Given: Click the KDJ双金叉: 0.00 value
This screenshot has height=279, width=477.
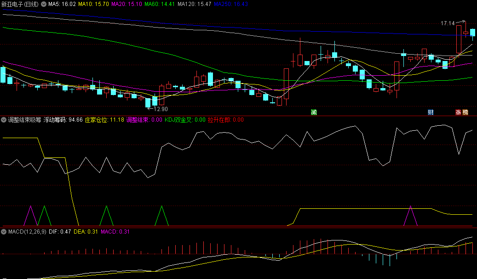Looking at the screenshot, I should coord(185,120).
